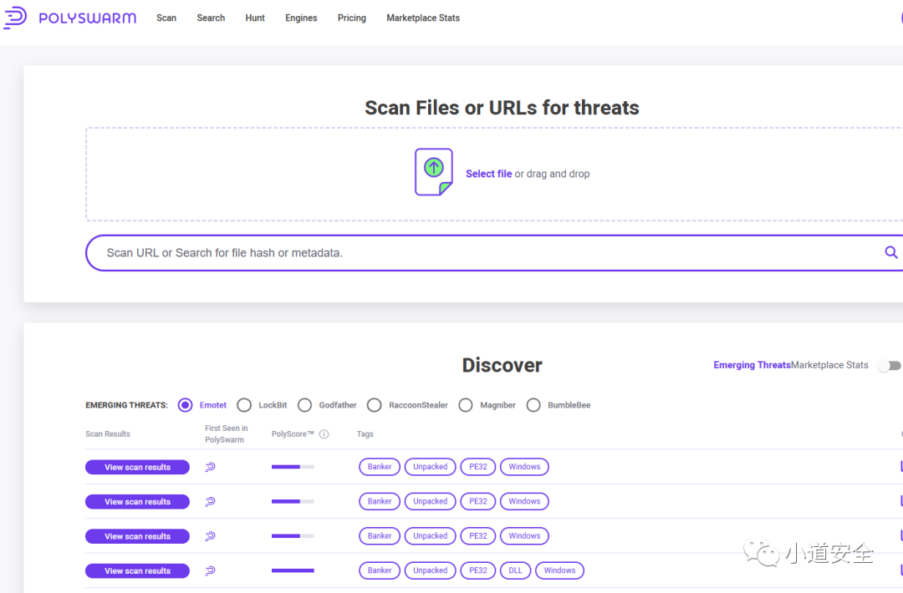903x593 pixels.
Task: Click the Select file link
Action: [x=488, y=174]
